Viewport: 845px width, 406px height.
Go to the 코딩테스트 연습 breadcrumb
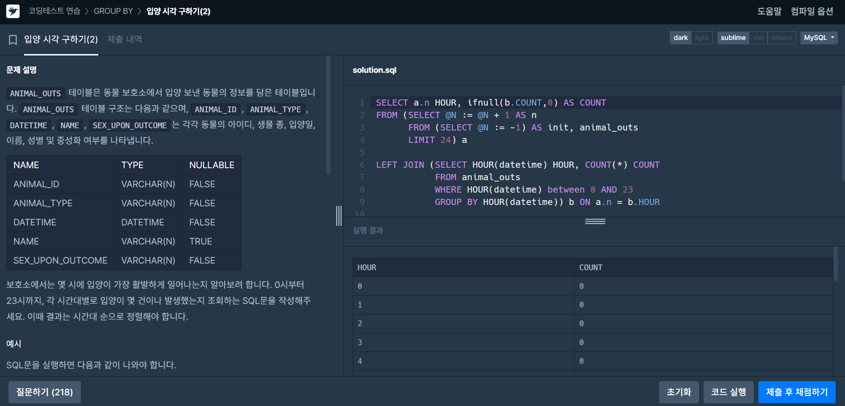(54, 11)
